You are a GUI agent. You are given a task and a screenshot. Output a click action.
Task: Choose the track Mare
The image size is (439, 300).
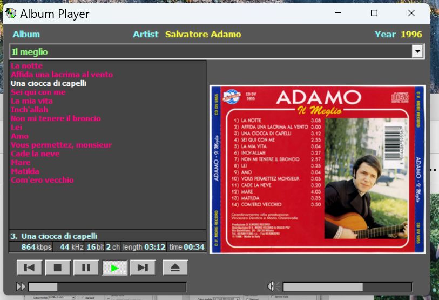[x=21, y=163]
